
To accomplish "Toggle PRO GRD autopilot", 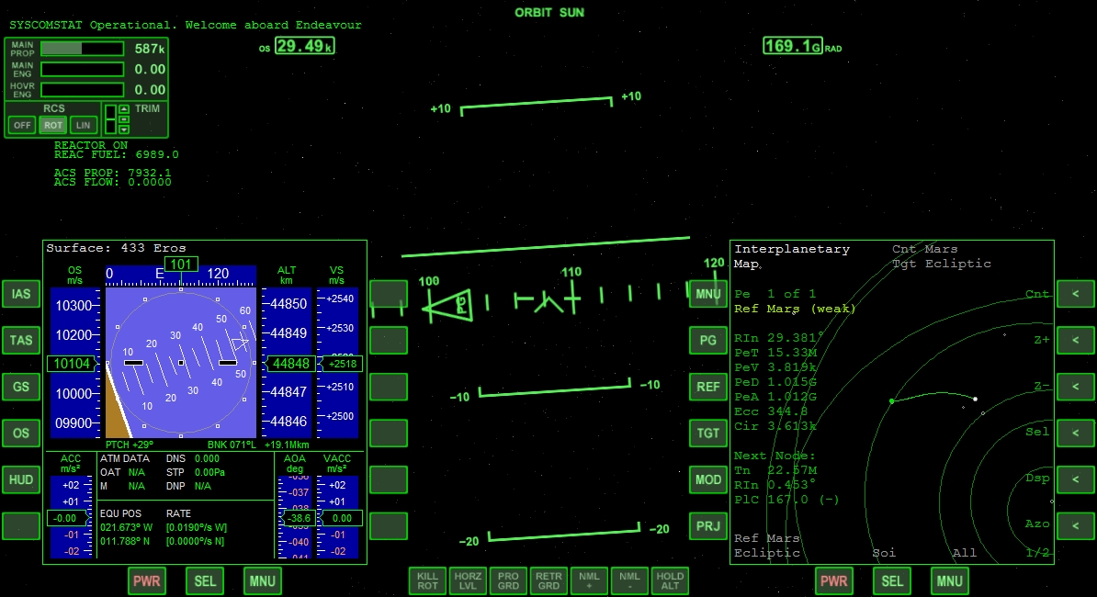I will [x=509, y=580].
